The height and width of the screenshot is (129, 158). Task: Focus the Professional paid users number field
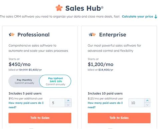point(57,103)
